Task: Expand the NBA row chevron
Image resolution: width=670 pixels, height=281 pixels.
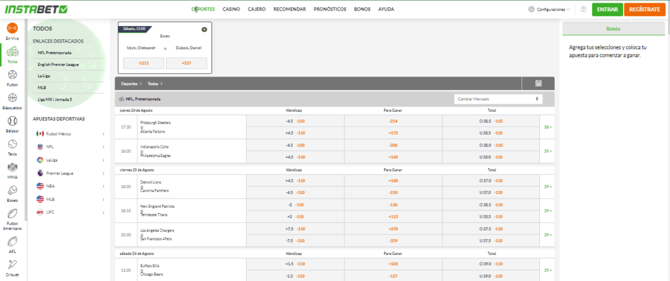Action: click(x=103, y=186)
